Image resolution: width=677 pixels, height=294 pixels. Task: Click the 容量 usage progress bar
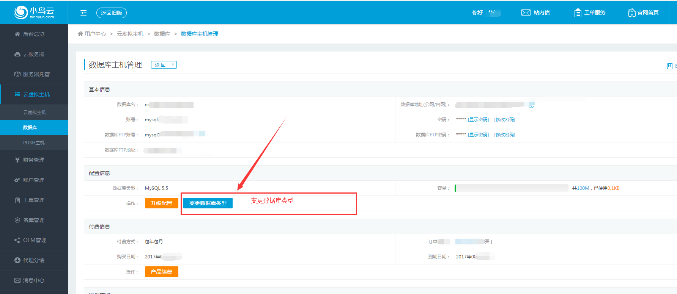511,188
